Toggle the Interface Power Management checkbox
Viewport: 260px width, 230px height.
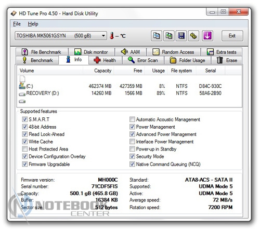pos(132,142)
